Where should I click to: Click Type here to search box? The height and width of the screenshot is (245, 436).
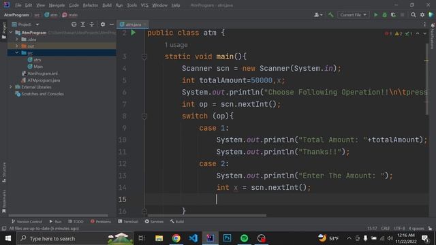point(75,238)
